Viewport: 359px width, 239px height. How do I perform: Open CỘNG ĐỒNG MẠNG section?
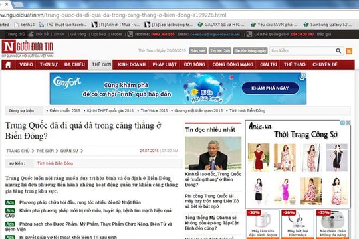click(233, 64)
